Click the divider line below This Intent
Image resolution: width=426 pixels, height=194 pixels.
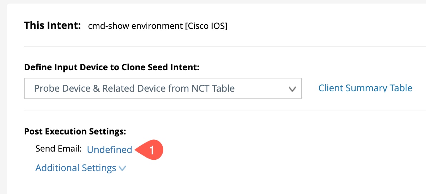pos(214,47)
